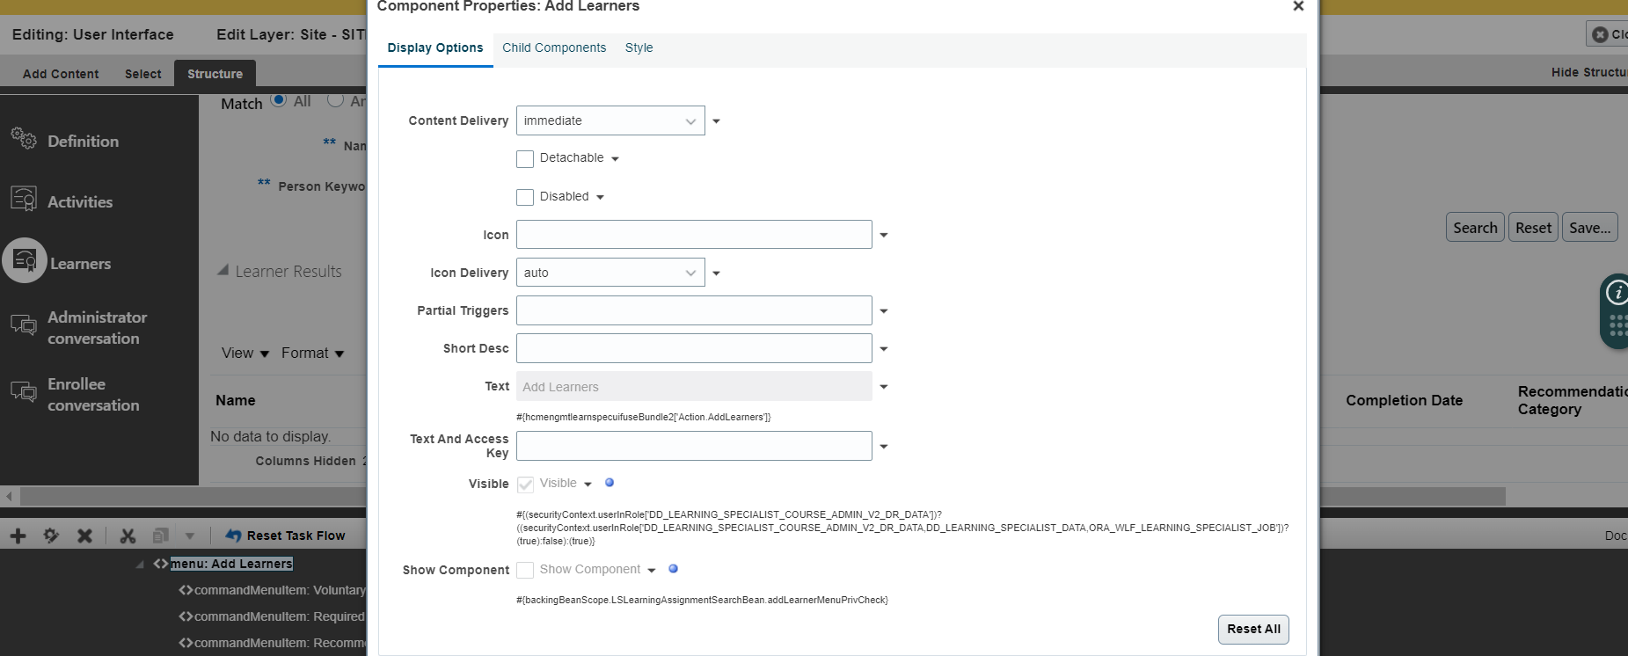Toggle the Show Component checkbox
This screenshot has width=1628, height=656.
[x=525, y=570]
